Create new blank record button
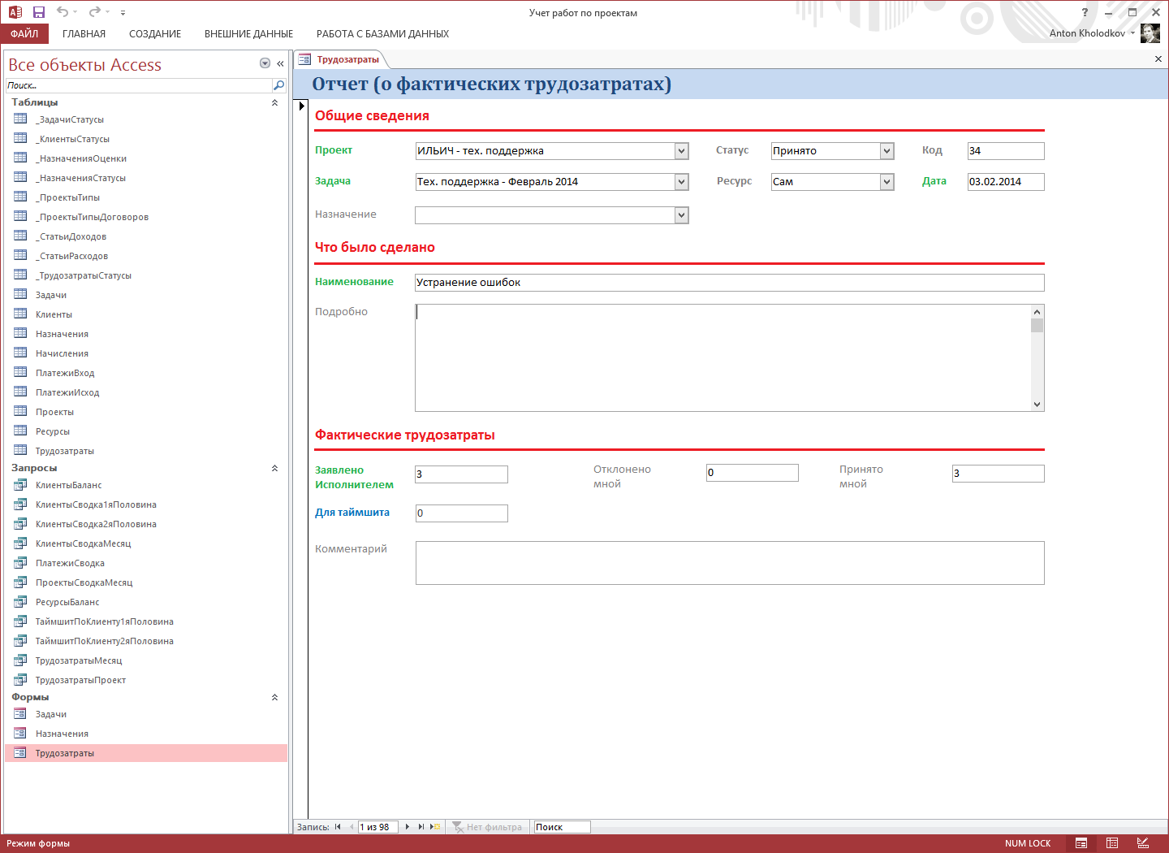 435,827
